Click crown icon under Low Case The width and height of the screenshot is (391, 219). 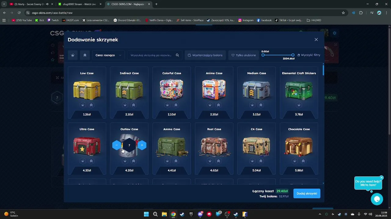(82, 105)
